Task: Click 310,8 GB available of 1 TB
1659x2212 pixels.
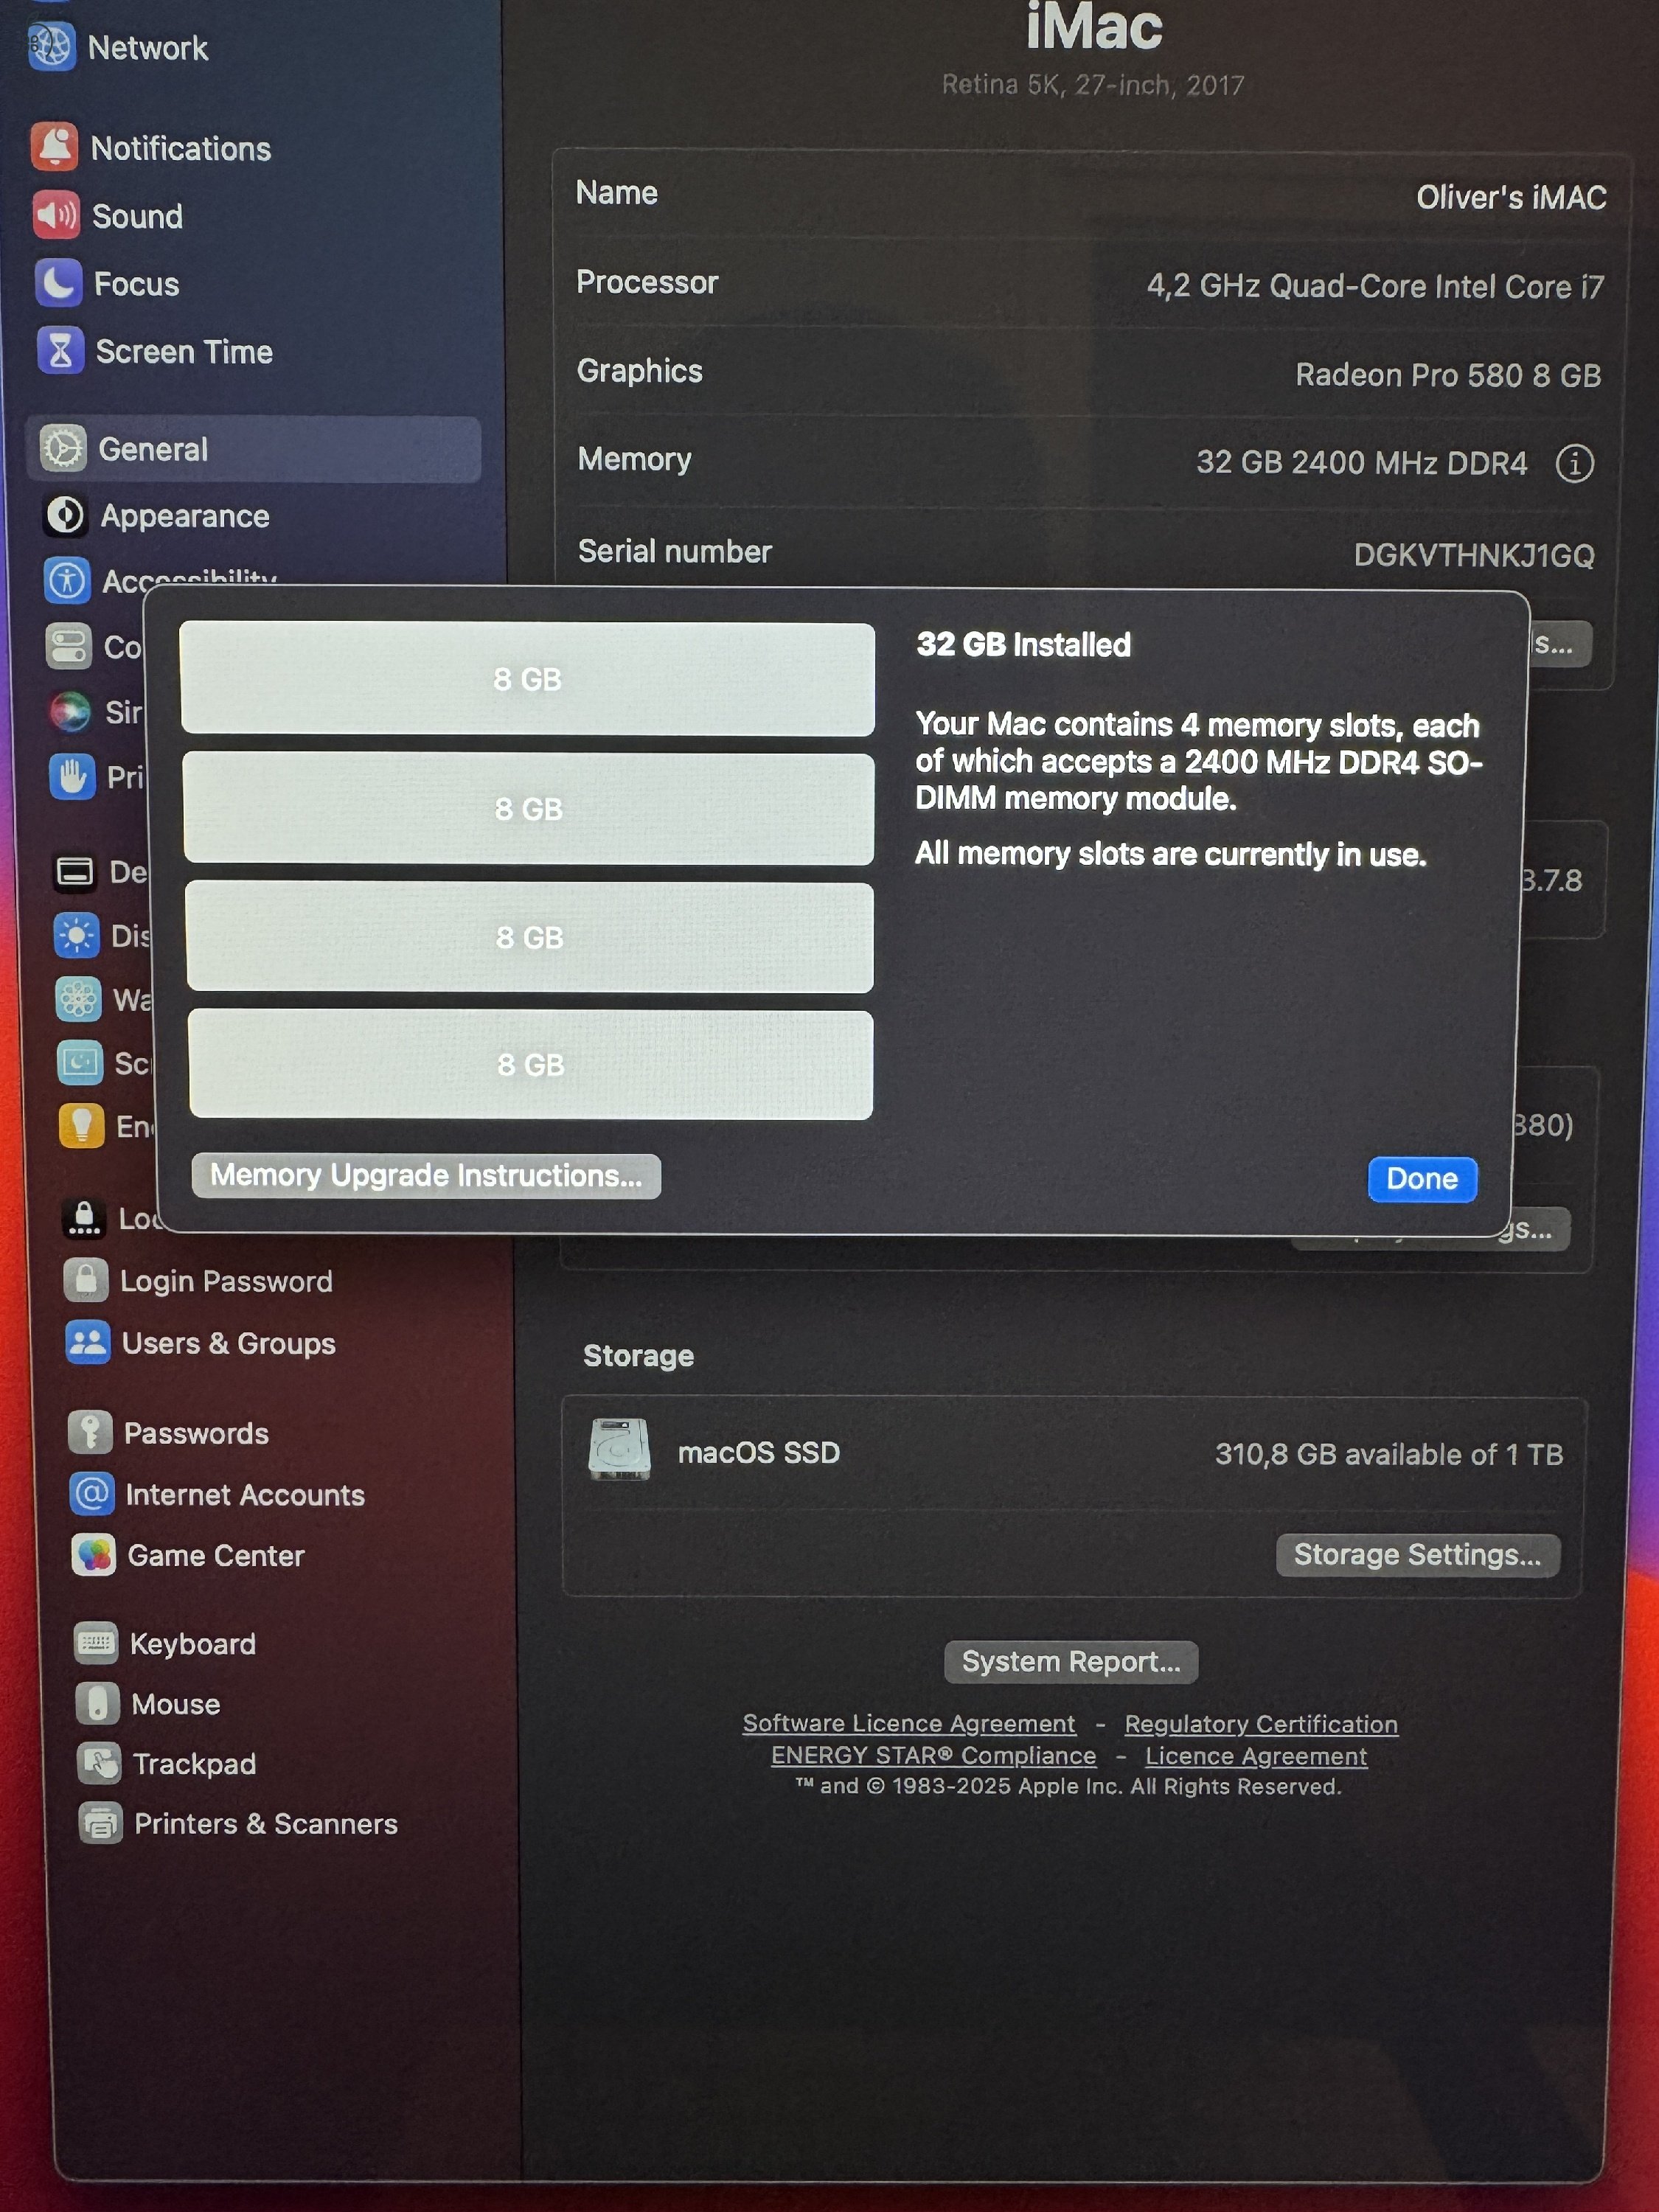Action: pyautogui.click(x=1389, y=1454)
